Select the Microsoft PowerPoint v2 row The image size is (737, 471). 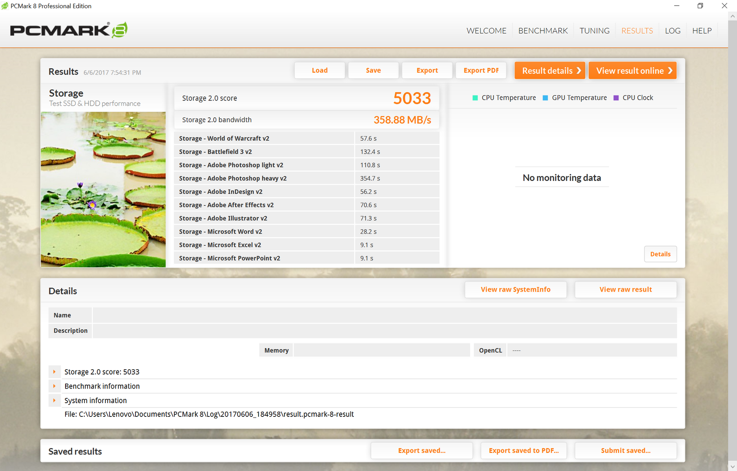[306, 258]
